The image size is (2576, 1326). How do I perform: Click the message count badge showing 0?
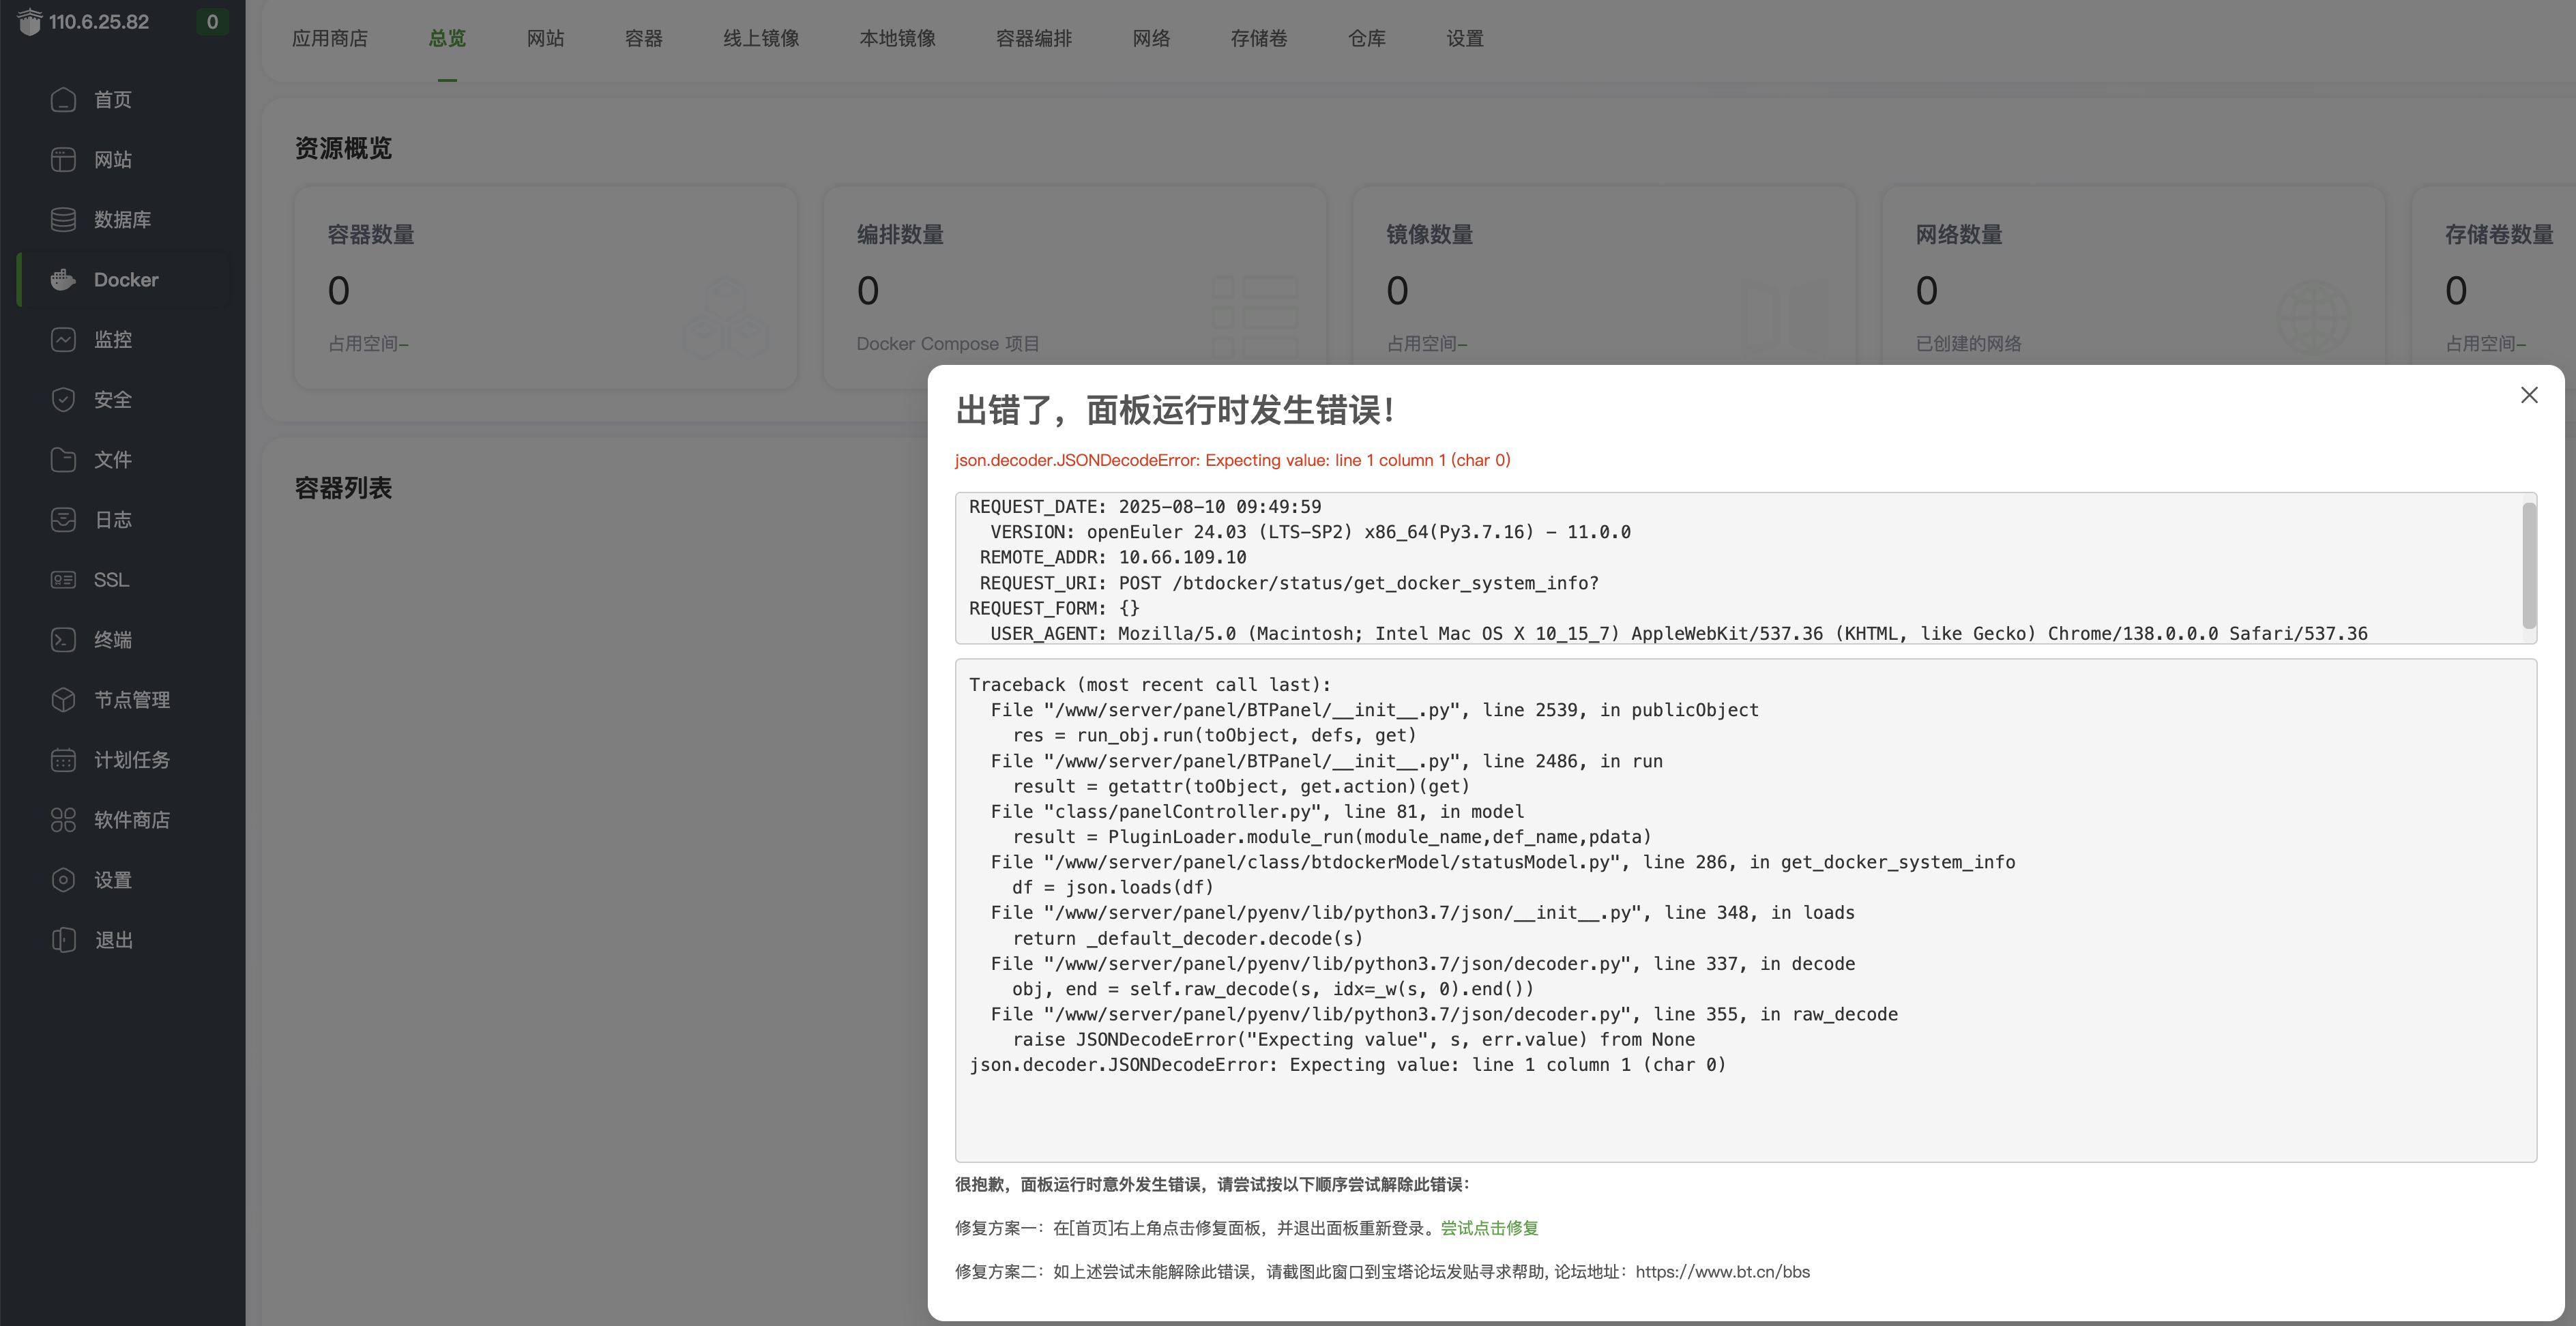[212, 22]
